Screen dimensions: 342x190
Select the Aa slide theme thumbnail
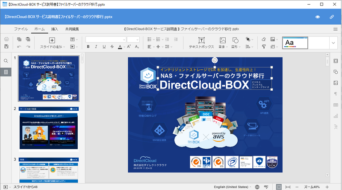click(x=295, y=43)
